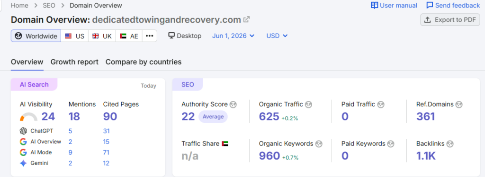Click Gemini cited pages value 12
This screenshot has width=485, height=177.
pos(107,163)
